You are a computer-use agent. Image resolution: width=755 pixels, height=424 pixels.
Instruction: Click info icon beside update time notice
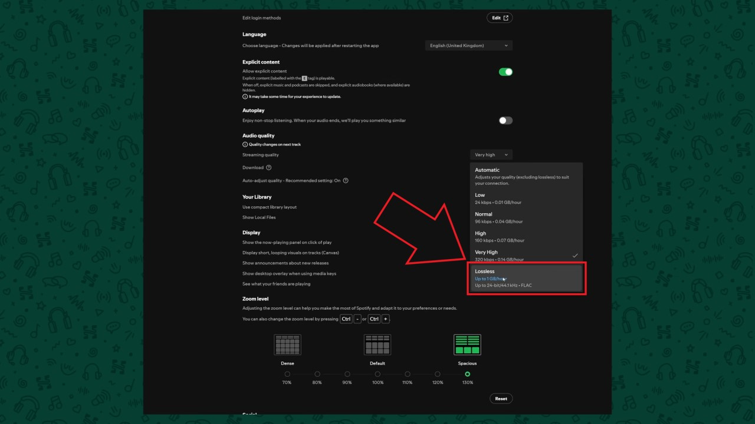[245, 97]
